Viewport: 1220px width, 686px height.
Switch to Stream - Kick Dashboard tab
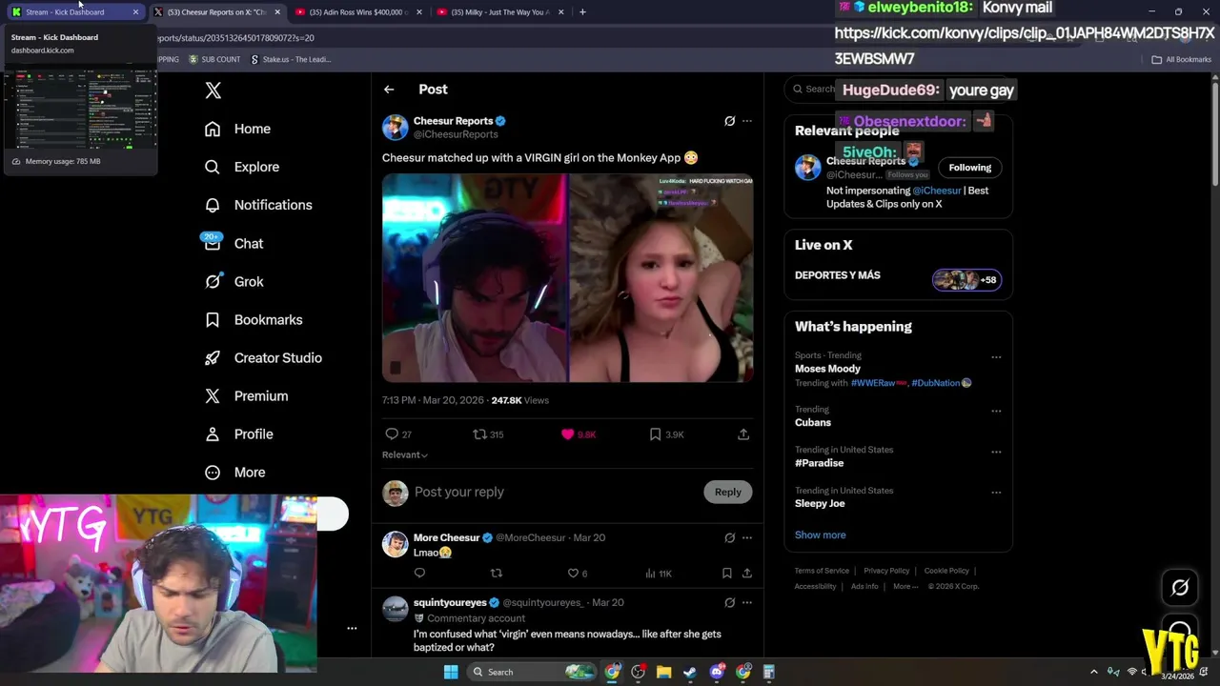click(74, 11)
